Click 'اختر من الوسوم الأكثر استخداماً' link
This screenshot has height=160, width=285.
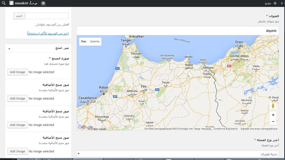coord(48,34)
